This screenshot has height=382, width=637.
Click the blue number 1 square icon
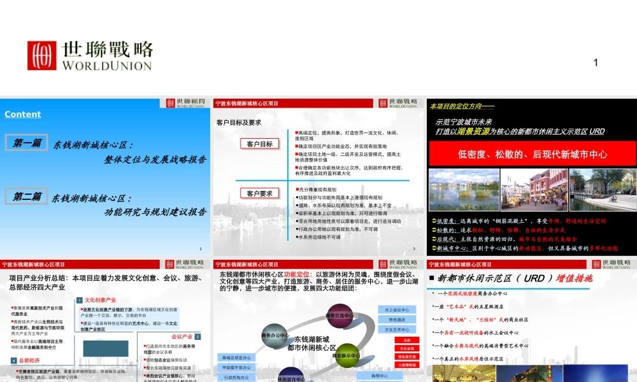point(80,301)
